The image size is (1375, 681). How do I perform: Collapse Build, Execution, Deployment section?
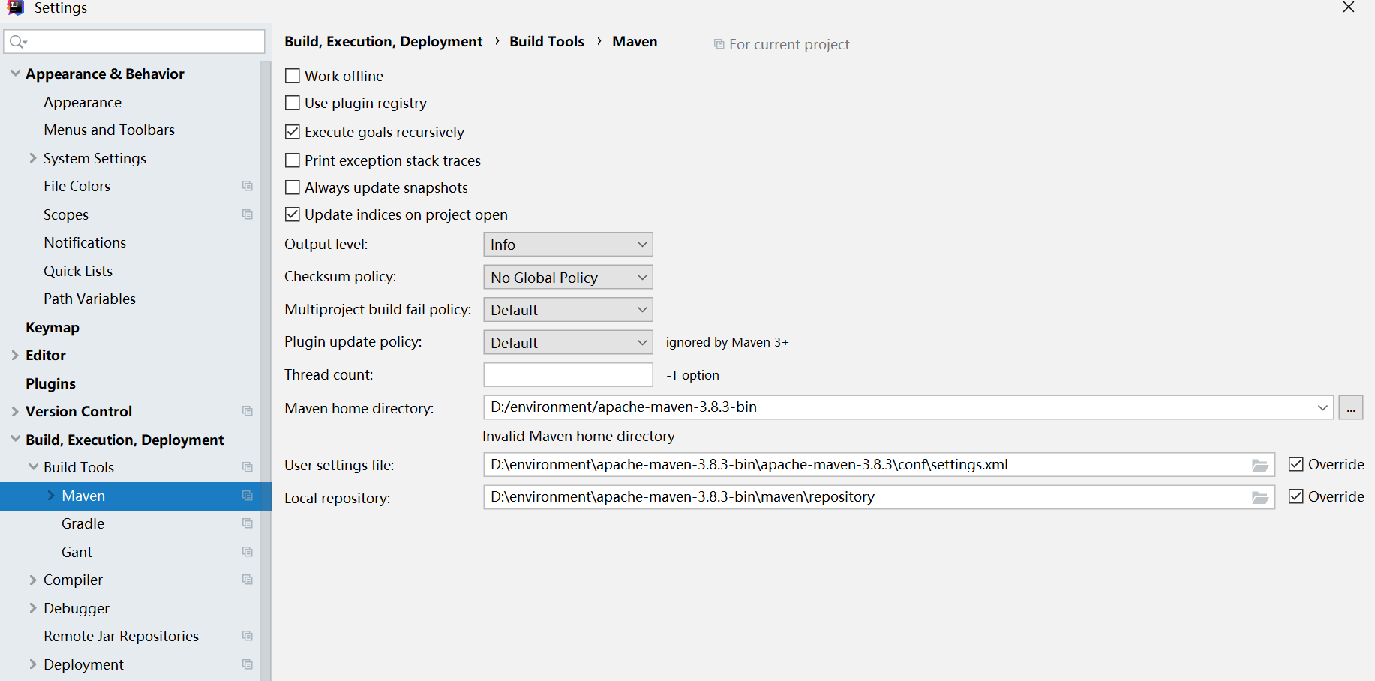click(15, 439)
